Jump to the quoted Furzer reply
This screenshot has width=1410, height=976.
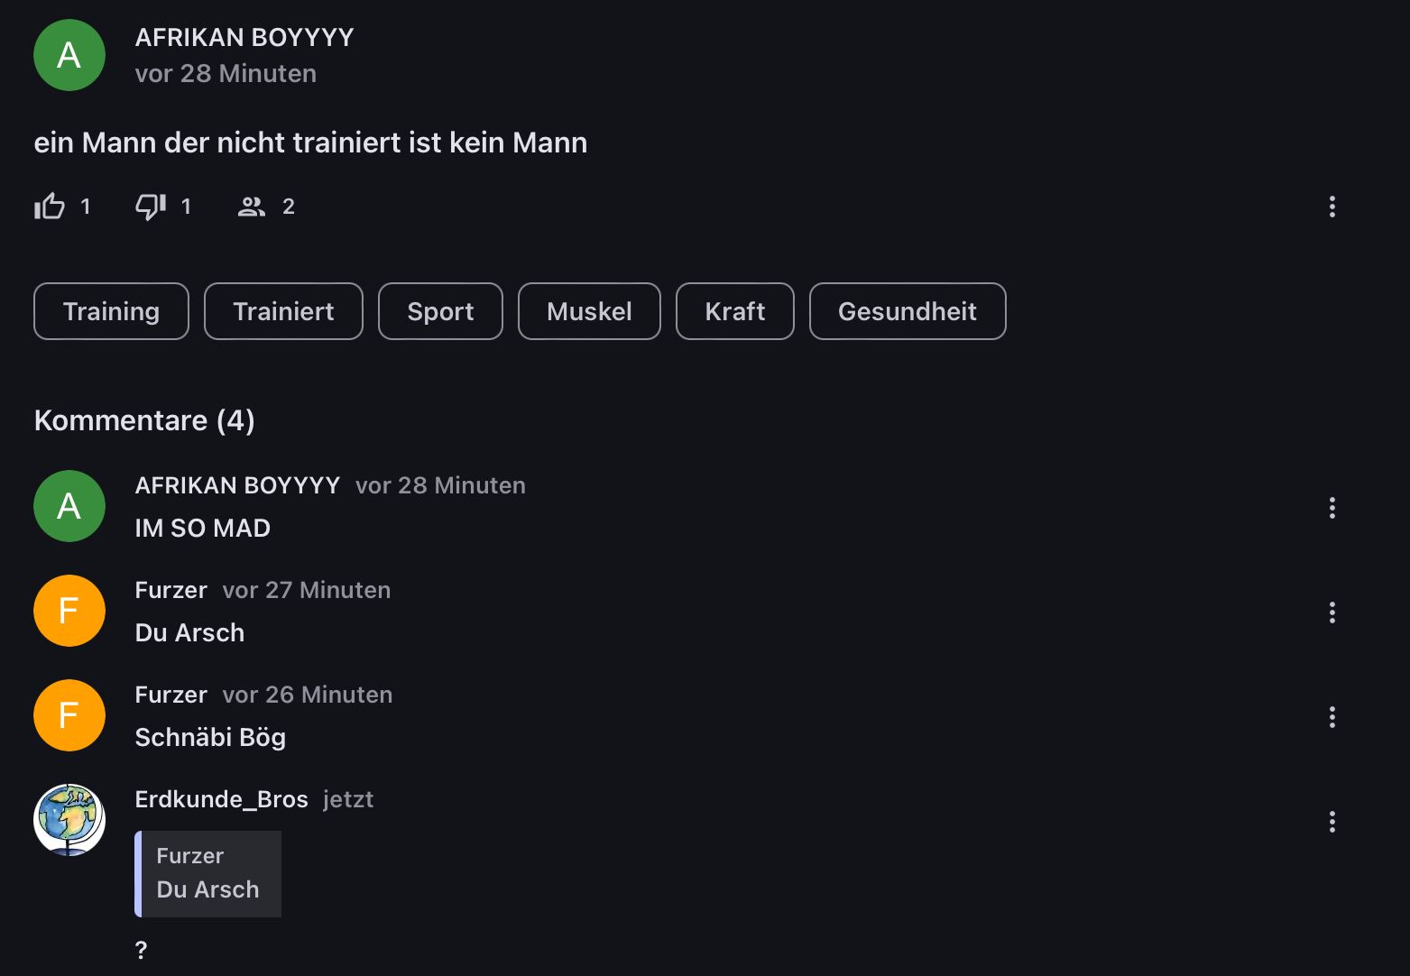coord(208,873)
